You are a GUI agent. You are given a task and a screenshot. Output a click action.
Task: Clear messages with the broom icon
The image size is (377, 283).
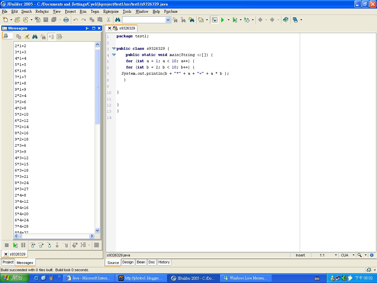(27, 37)
